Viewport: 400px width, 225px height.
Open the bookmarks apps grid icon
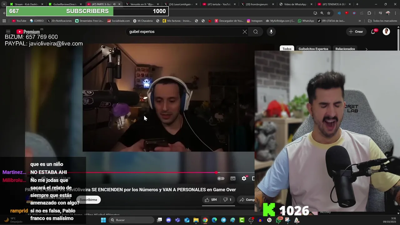pos(4,21)
